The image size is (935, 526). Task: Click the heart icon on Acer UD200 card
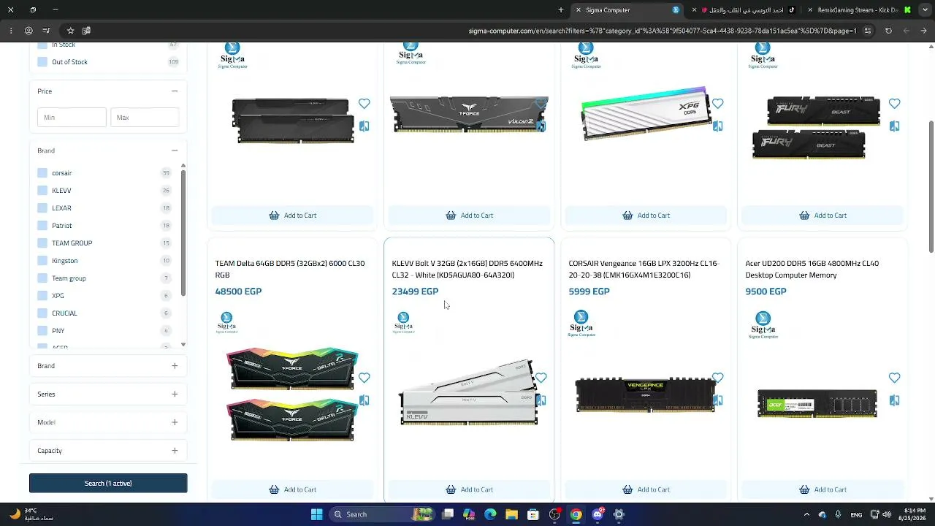(x=894, y=378)
